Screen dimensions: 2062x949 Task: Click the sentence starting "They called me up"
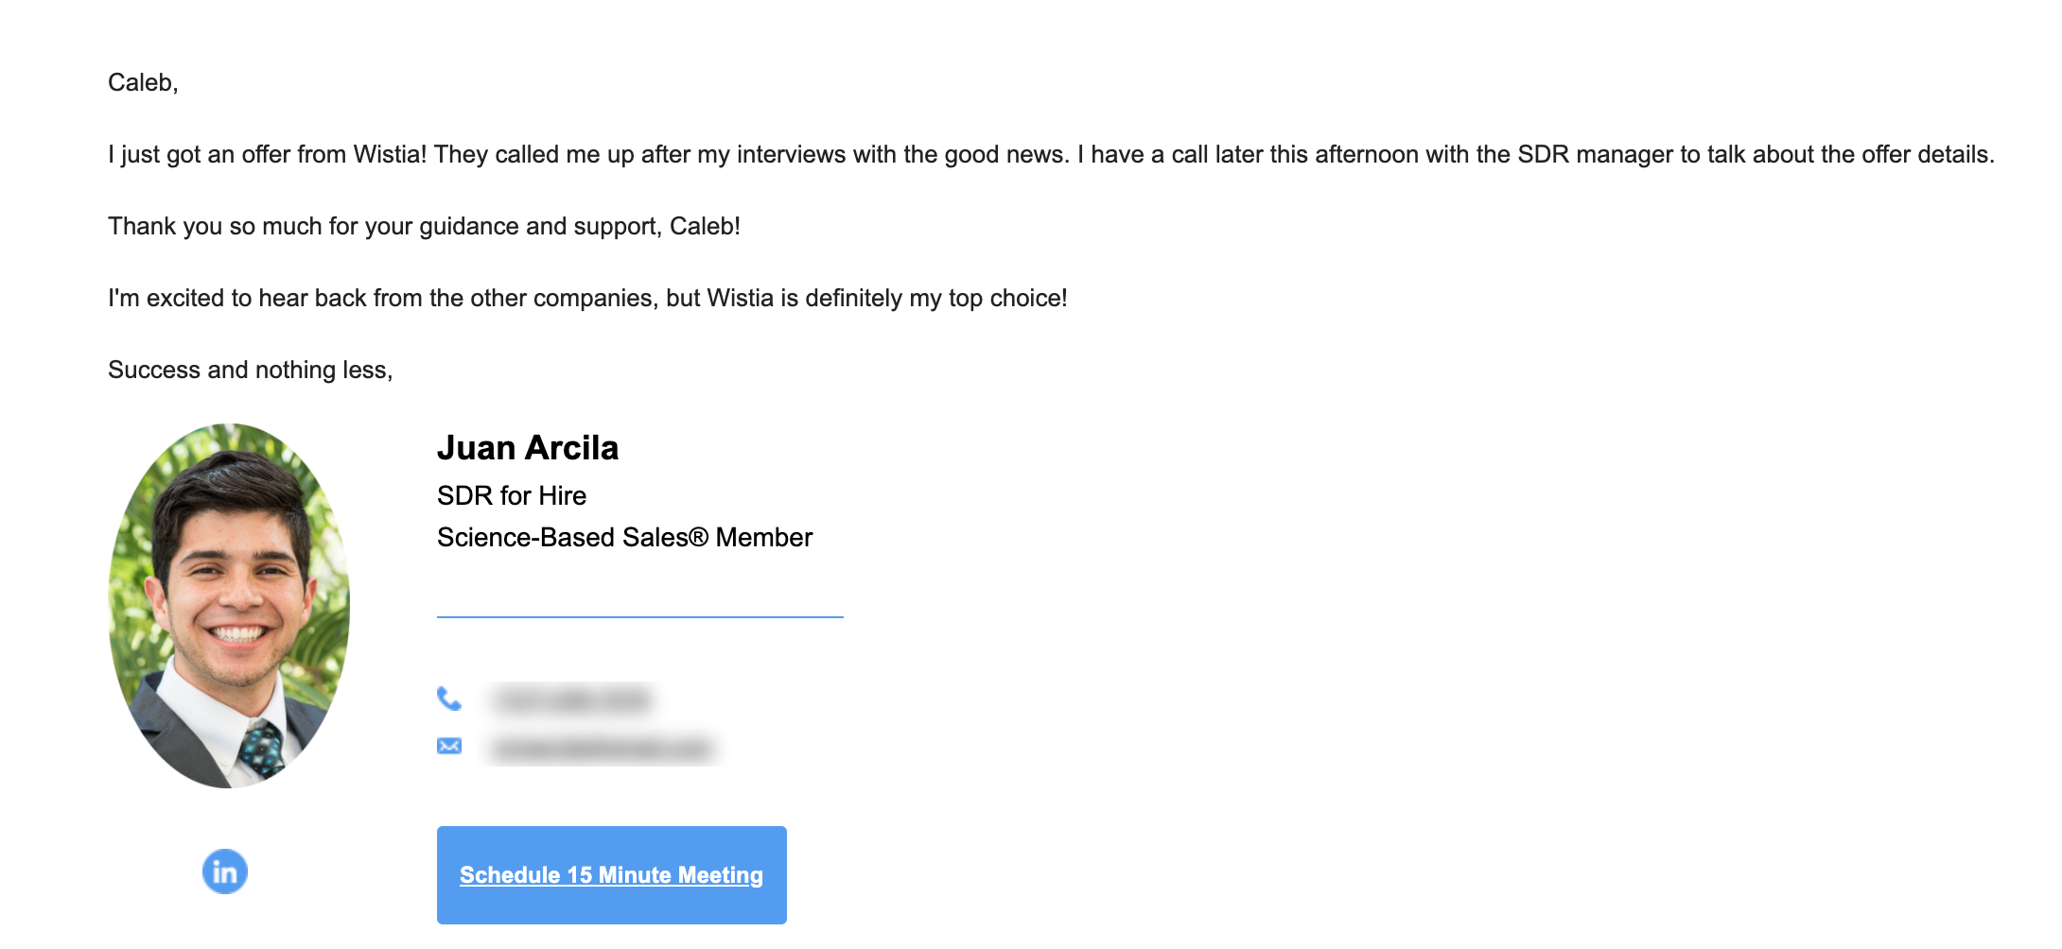point(752,154)
